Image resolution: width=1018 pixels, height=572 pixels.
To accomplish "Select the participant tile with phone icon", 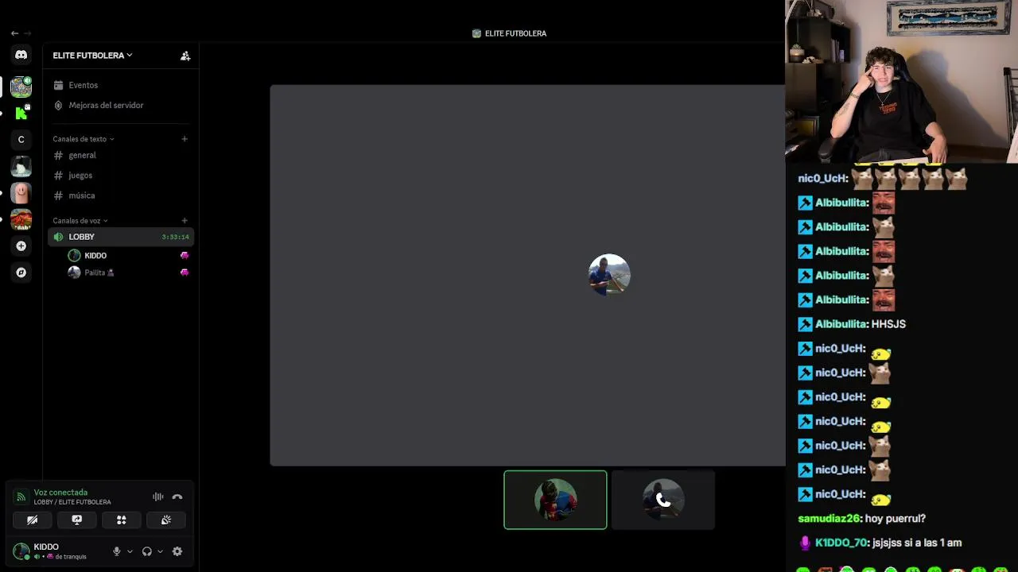I will (x=663, y=500).
